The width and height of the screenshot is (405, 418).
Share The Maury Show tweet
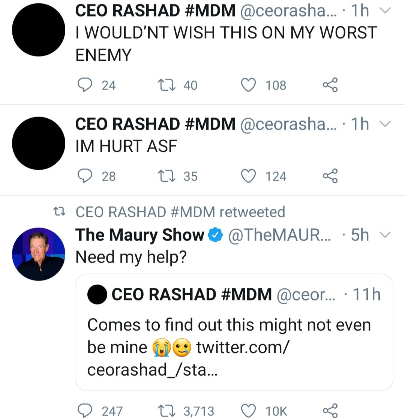(330, 411)
